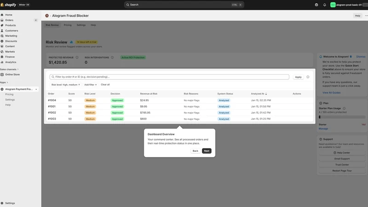The height and width of the screenshot is (207, 368).
Task: Select Alogram Payment Fraud app in sidebar
Action: pyautogui.click(x=19, y=89)
